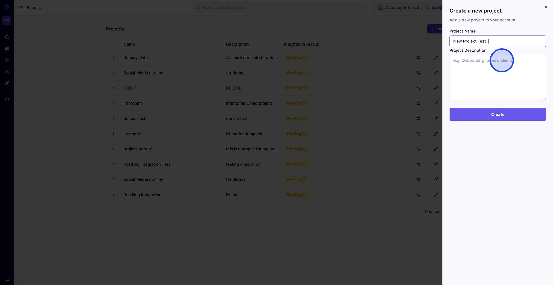
Task: Click the swap arrows icon for Intercome
Action: [x=418, y=103]
